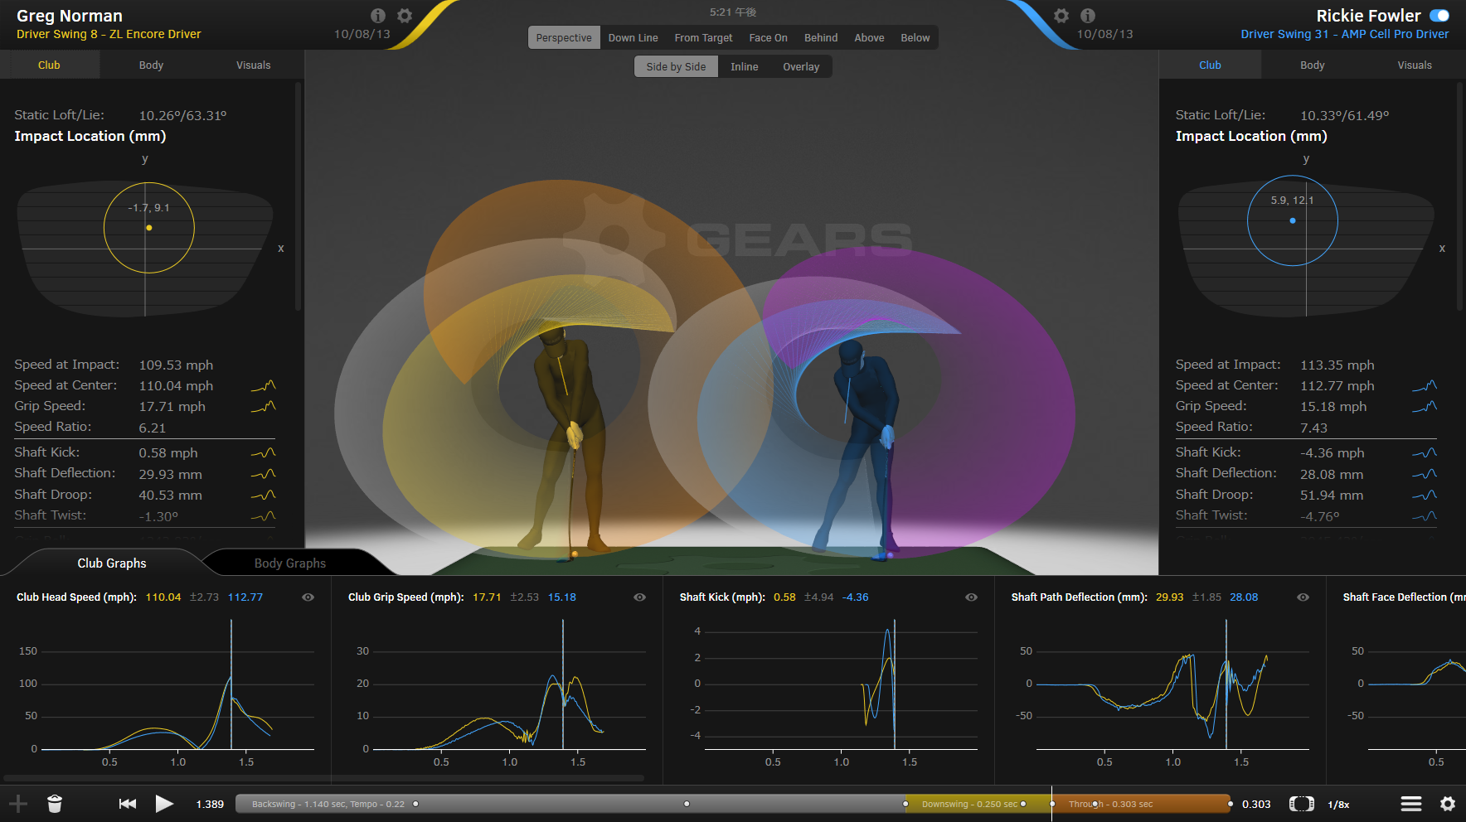The height and width of the screenshot is (822, 1466).
Task: Hide the Shaft Path Deflection graph
Action: coord(1303,597)
